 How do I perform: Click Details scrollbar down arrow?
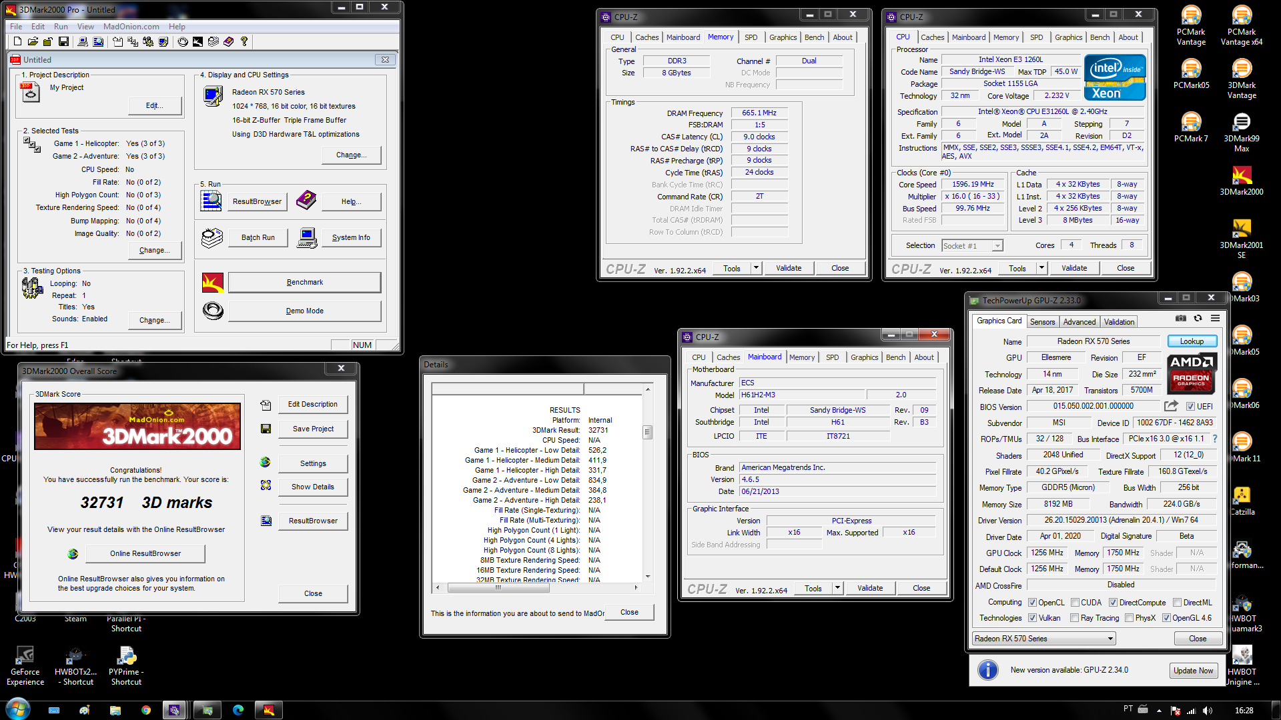point(647,576)
